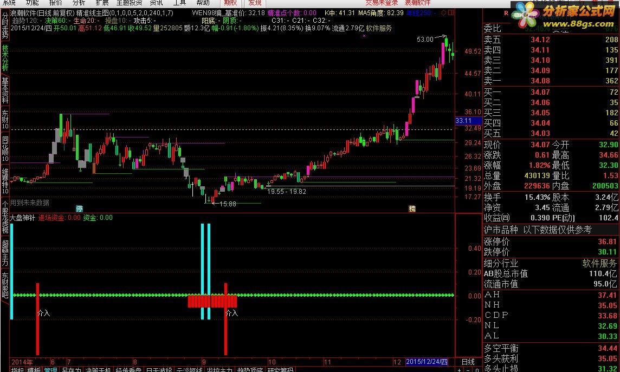The image size is (620, 372).
Task: Click the 停 marker below the chart
Action: click(80, 208)
